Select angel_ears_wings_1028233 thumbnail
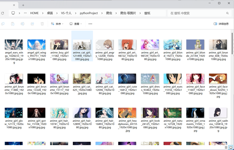The image size is (234, 150). [13, 45]
